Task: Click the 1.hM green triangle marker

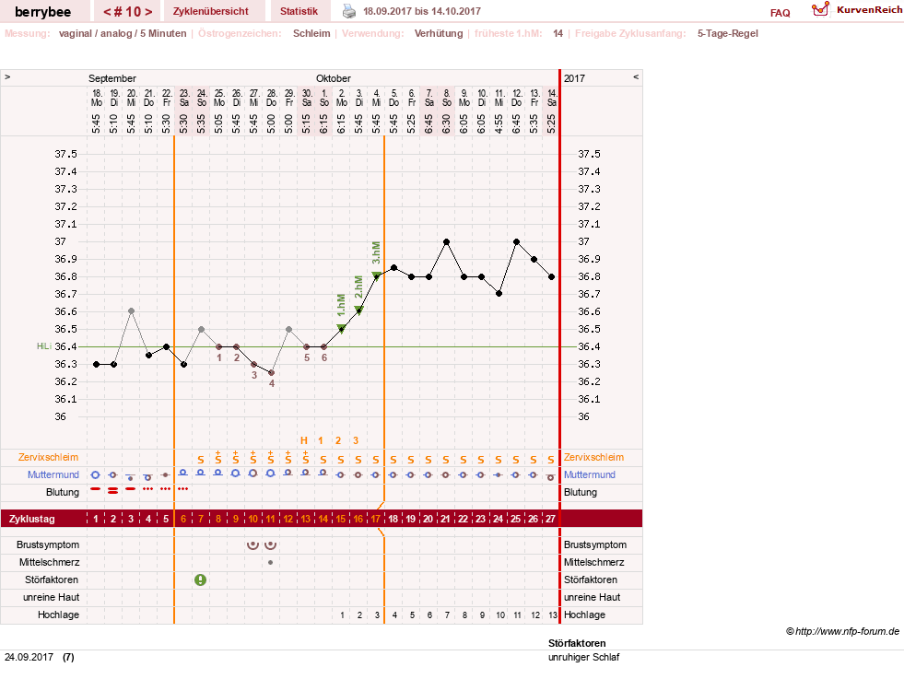Action: point(341,329)
